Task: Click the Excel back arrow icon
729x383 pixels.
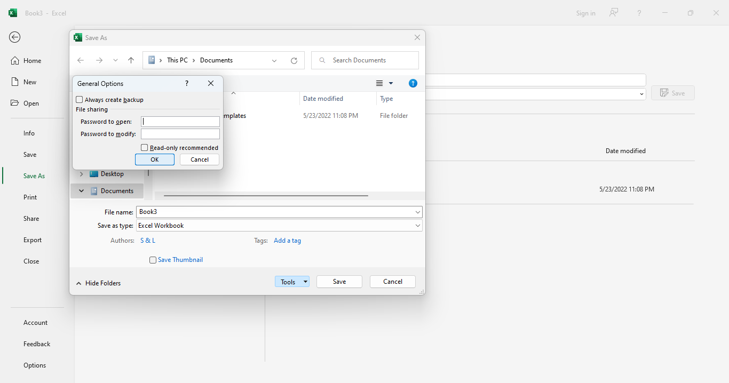Action: pos(15,37)
